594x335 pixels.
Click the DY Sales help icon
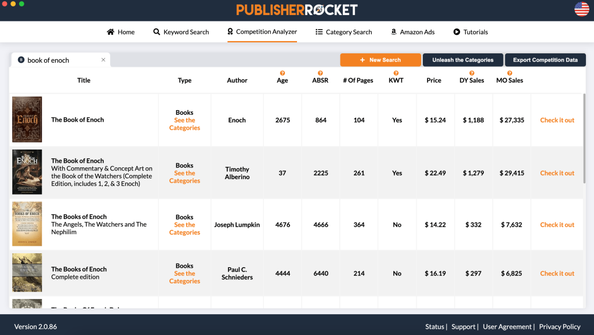tap(472, 73)
